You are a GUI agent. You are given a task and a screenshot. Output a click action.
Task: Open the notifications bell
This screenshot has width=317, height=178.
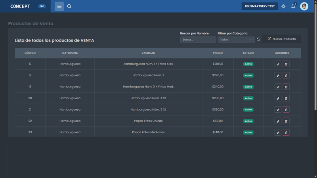(293, 6)
